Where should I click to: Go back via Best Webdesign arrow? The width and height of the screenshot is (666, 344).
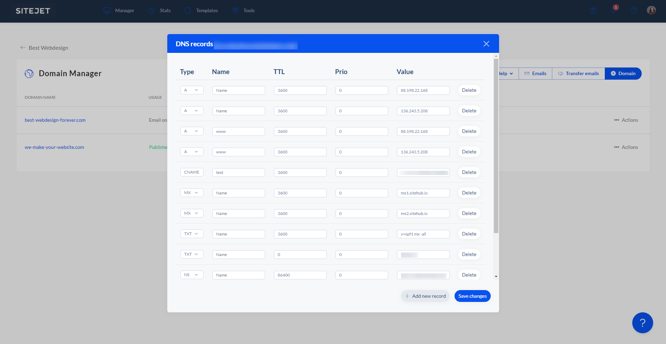tap(23, 48)
